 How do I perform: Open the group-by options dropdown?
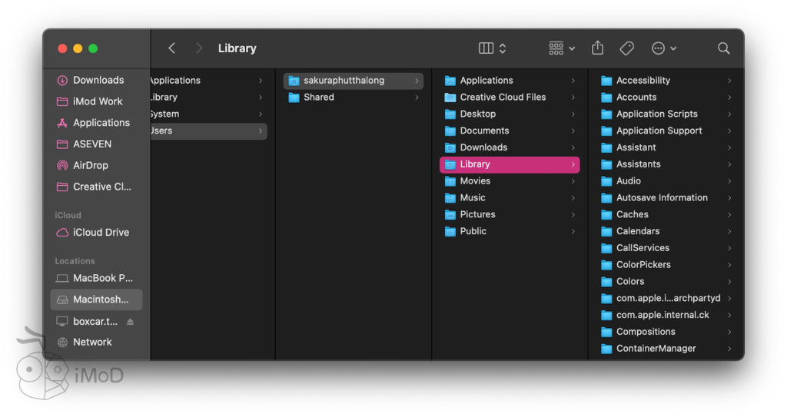562,48
